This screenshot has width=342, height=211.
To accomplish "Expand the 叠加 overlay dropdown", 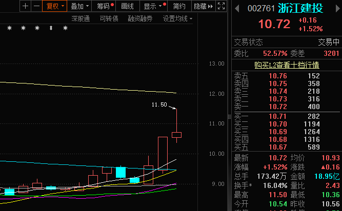I will pyautogui.click(x=79, y=6).
